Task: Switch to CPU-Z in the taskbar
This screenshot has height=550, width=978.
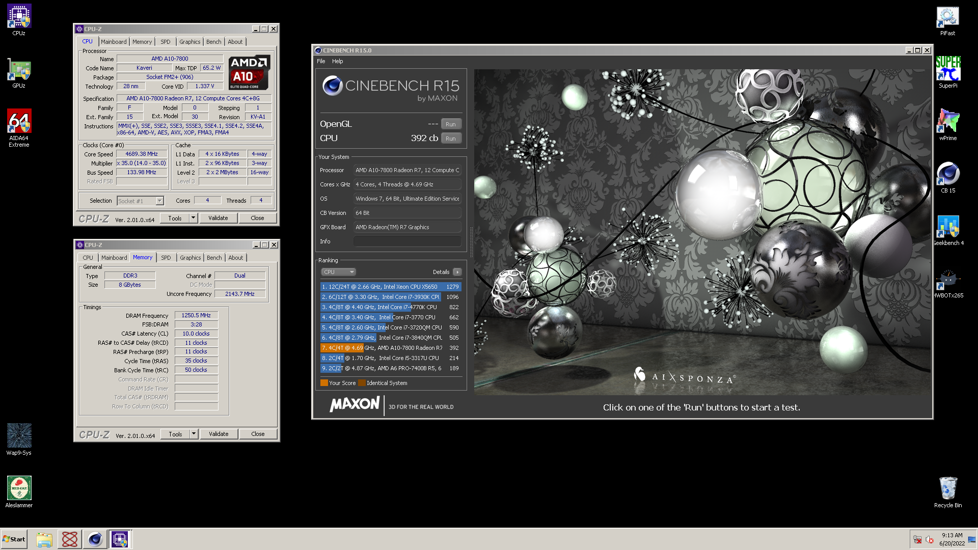Action: point(120,539)
